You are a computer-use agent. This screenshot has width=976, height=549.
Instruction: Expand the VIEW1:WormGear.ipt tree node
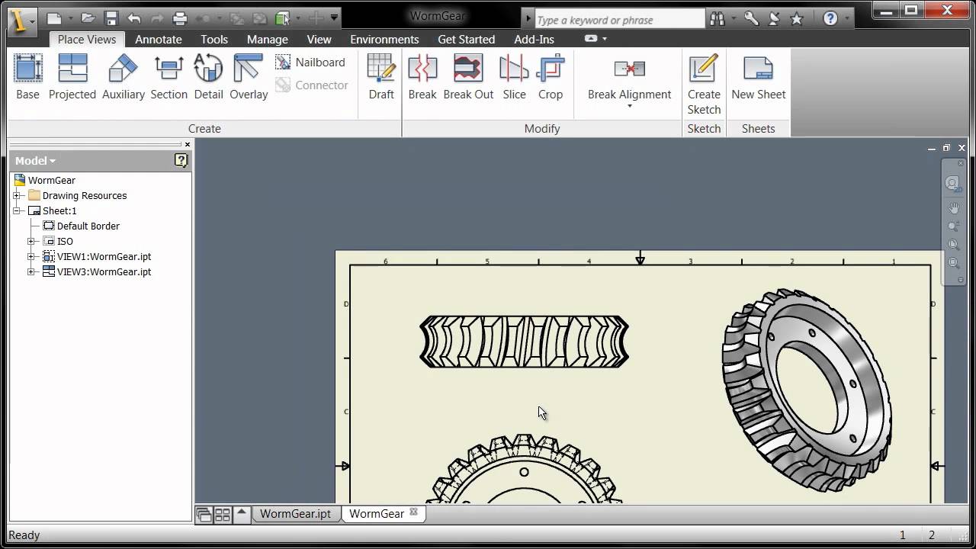click(x=31, y=256)
